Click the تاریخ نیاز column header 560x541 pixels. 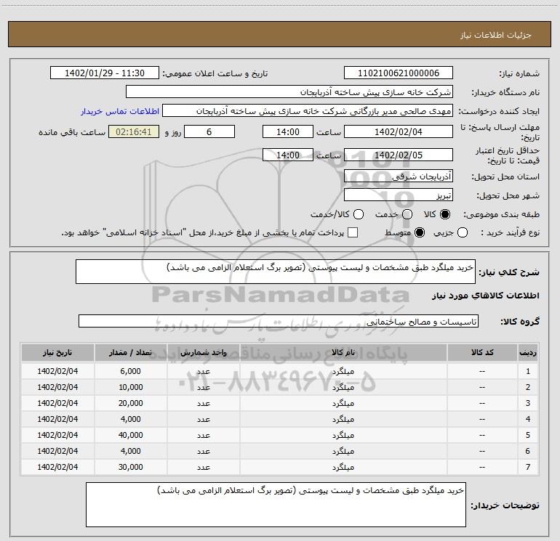click(x=57, y=352)
